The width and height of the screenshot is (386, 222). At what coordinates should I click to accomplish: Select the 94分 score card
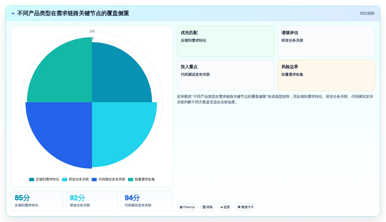tap(147, 201)
